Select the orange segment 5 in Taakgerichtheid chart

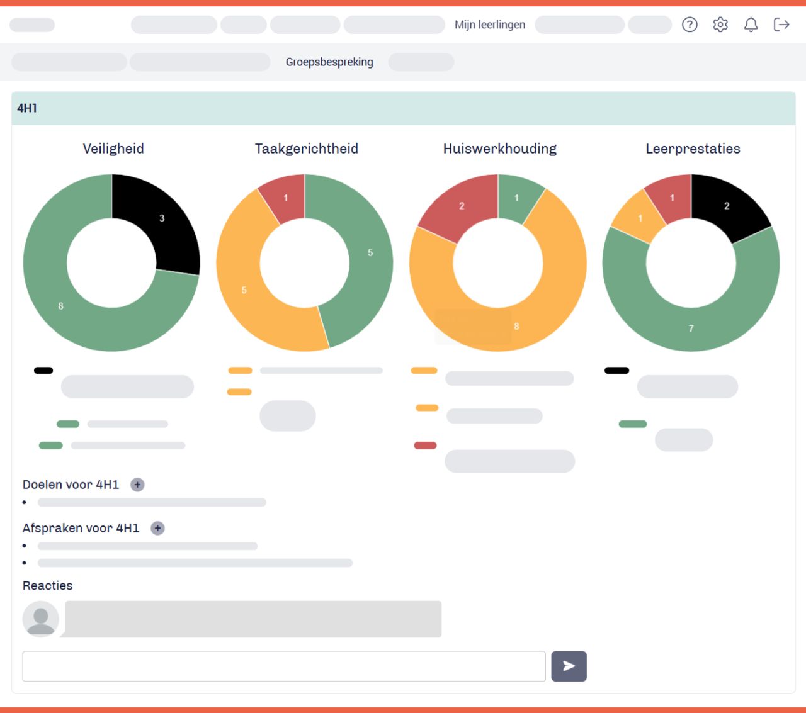244,290
